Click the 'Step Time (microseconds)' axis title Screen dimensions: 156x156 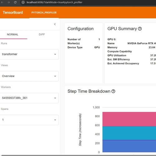coord(80,130)
